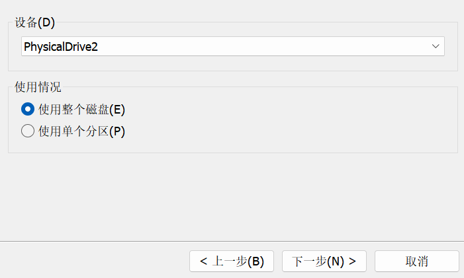The height and width of the screenshot is (278, 464).
Task: Click the "<" arrow on the back button
Action: [203, 261]
